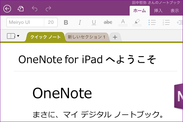Undo the last action
The height and width of the screenshot is (122, 183).
coord(34,9)
